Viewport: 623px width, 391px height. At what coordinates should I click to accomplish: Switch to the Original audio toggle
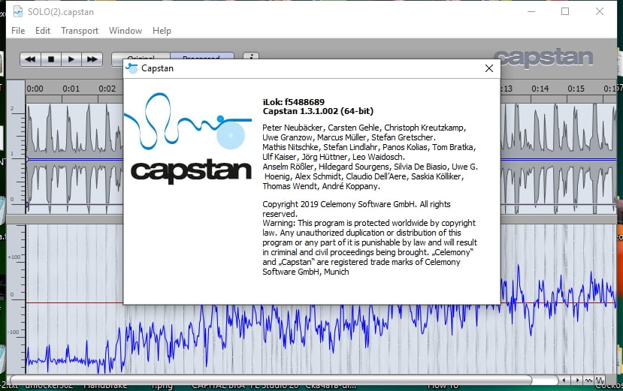[x=141, y=57]
